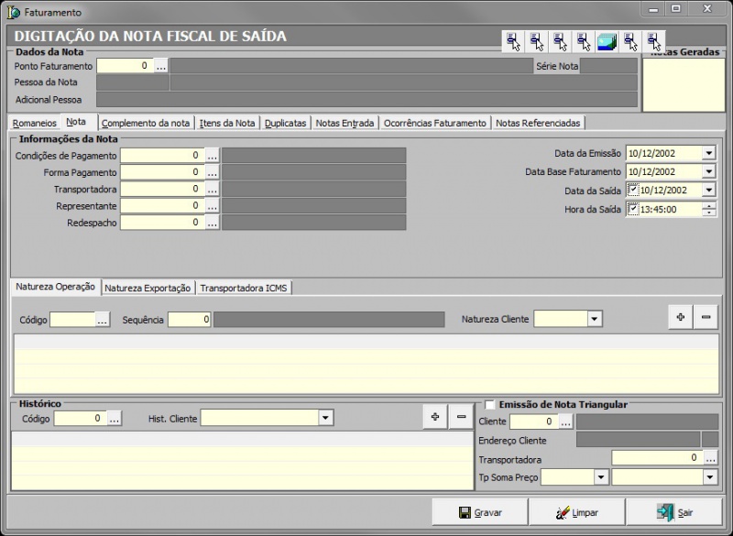
Task: Open the Natureza Cliente dropdown
Action: pyautogui.click(x=595, y=319)
